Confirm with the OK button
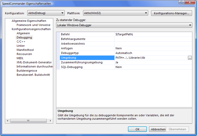 [x=137, y=129]
